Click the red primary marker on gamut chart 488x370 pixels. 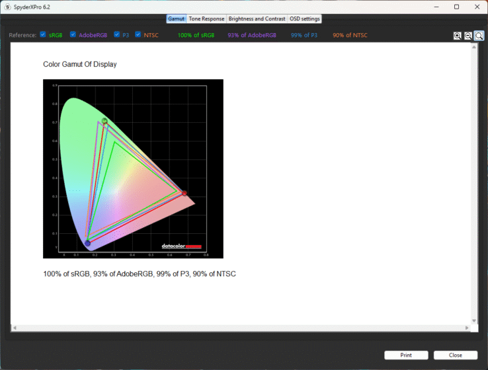[184, 193]
